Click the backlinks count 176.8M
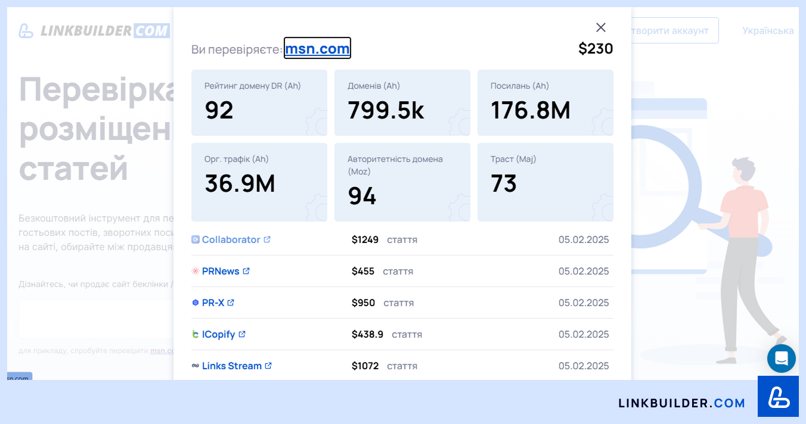The width and height of the screenshot is (806, 424). click(531, 110)
